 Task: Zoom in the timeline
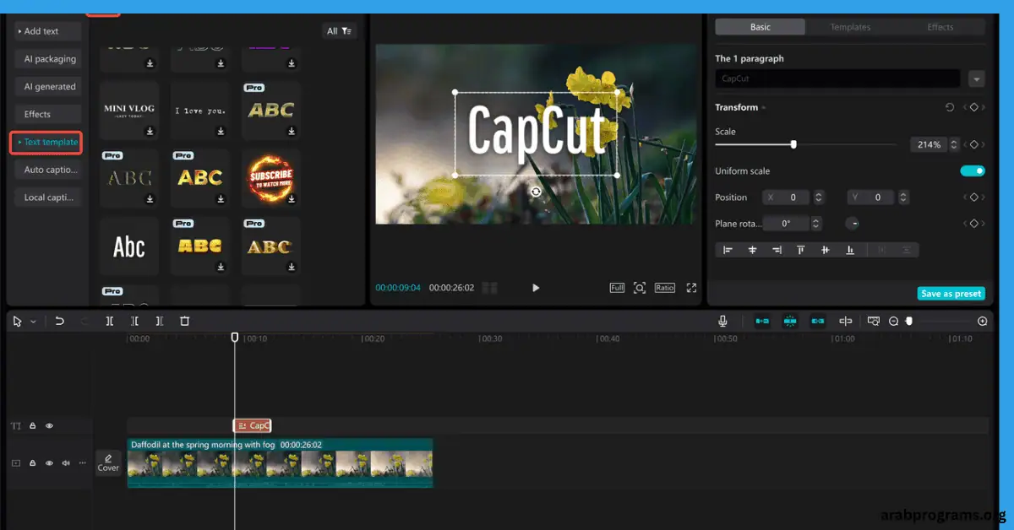(x=982, y=322)
